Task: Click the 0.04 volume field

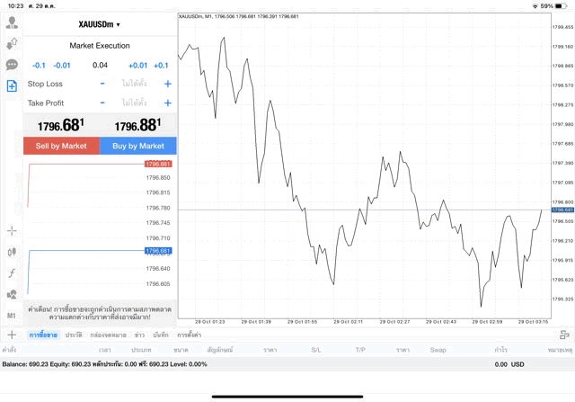Action: click(x=100, y=65)
